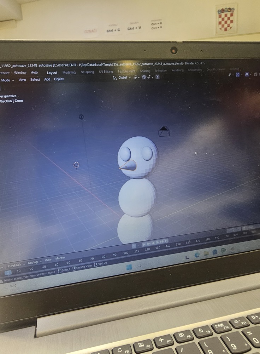Open the Window menu

point(20,73)
